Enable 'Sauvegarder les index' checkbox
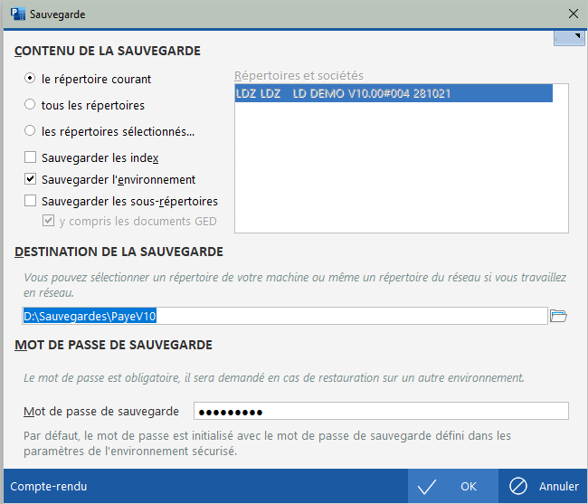This screenshot has height=504, width=588. pyautogui.click(x=31, y=158)
